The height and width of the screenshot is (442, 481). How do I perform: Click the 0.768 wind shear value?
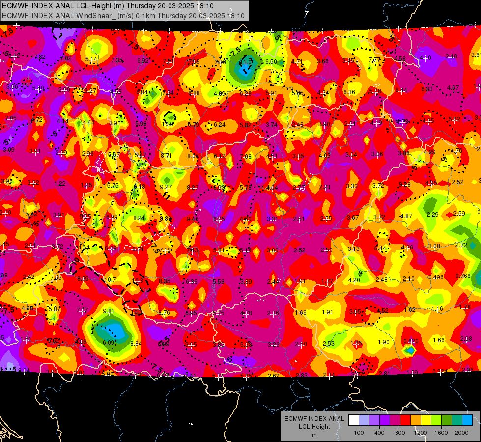pyautogui.click(x=463, y=276)
